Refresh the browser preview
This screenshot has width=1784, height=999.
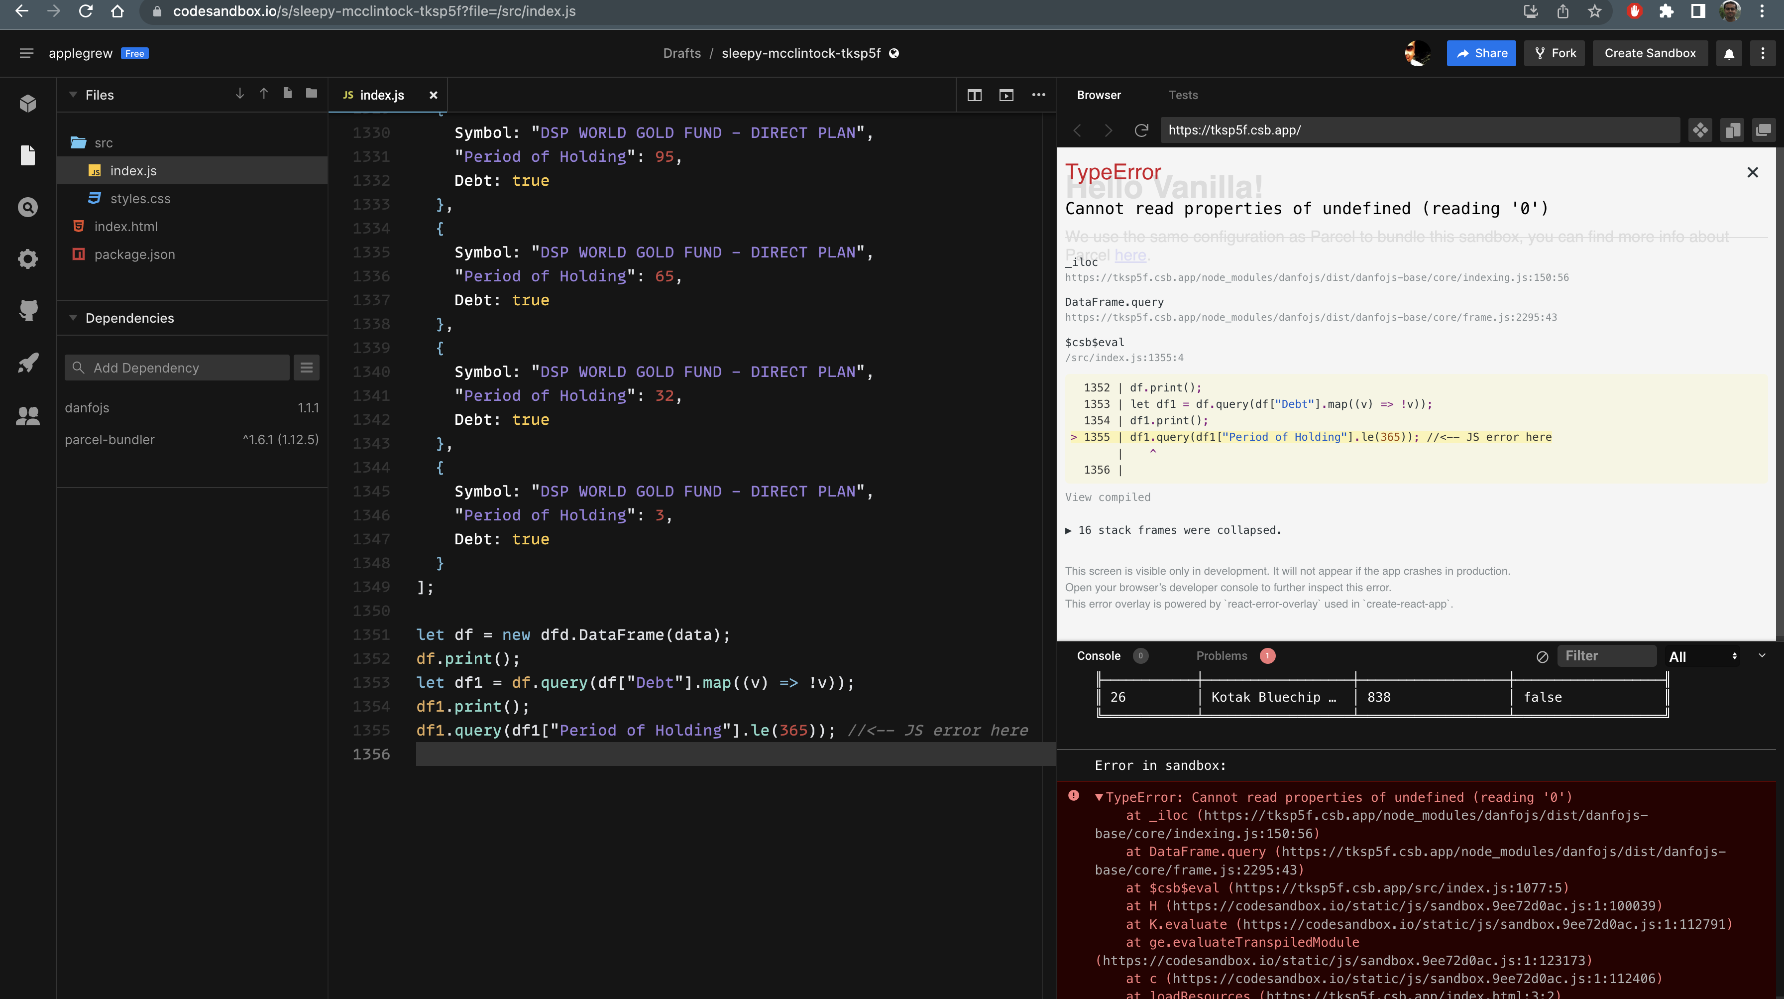tap(1142, 130)
